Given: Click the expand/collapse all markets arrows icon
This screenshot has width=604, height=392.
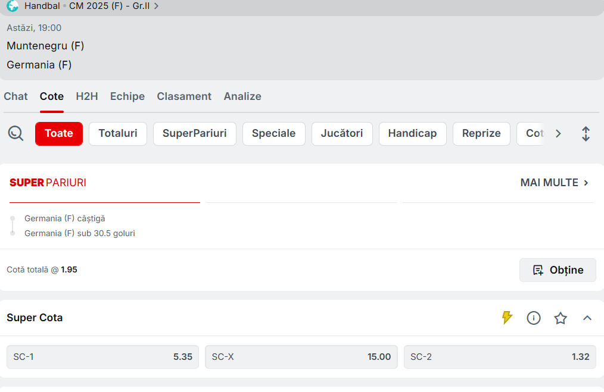Looking at the screenshot, I should (586, 133).
